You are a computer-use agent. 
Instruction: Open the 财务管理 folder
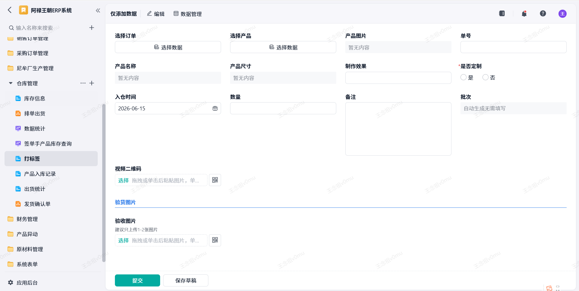click(51, 219)
